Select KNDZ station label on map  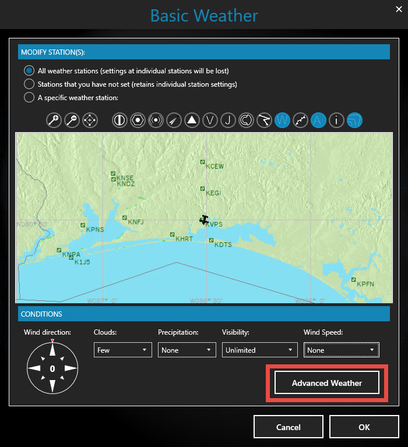126,184
